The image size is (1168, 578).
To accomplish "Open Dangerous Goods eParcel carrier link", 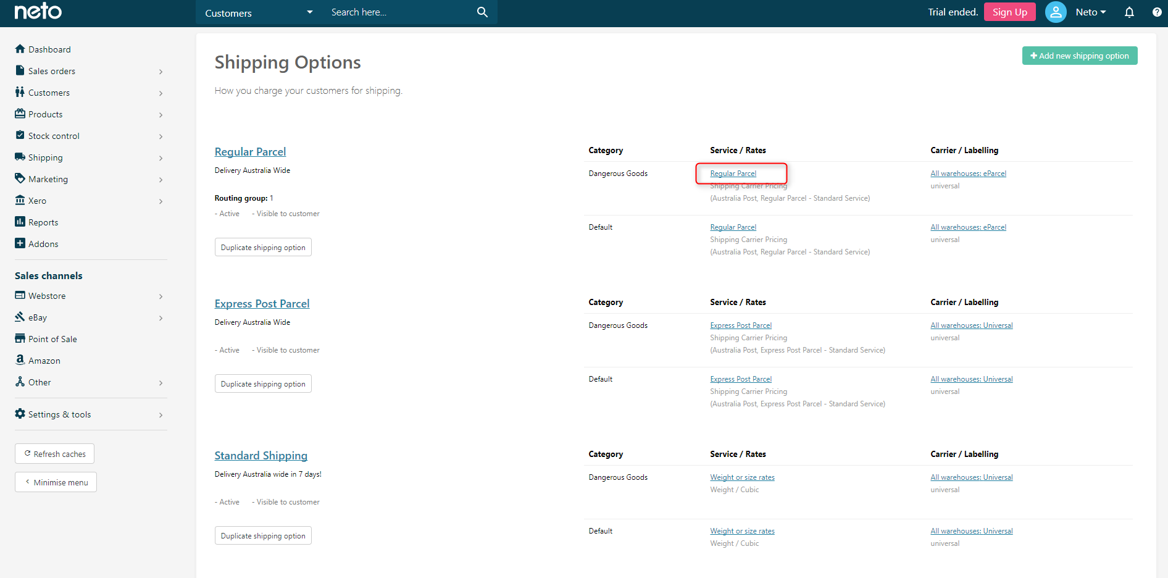I will point(968,174).
